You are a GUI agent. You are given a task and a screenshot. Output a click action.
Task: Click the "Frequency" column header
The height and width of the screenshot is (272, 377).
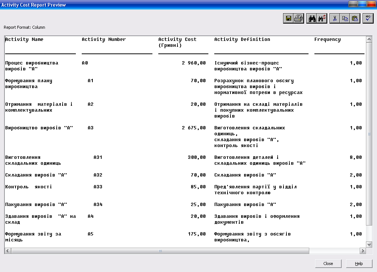(x=327, y=39)
